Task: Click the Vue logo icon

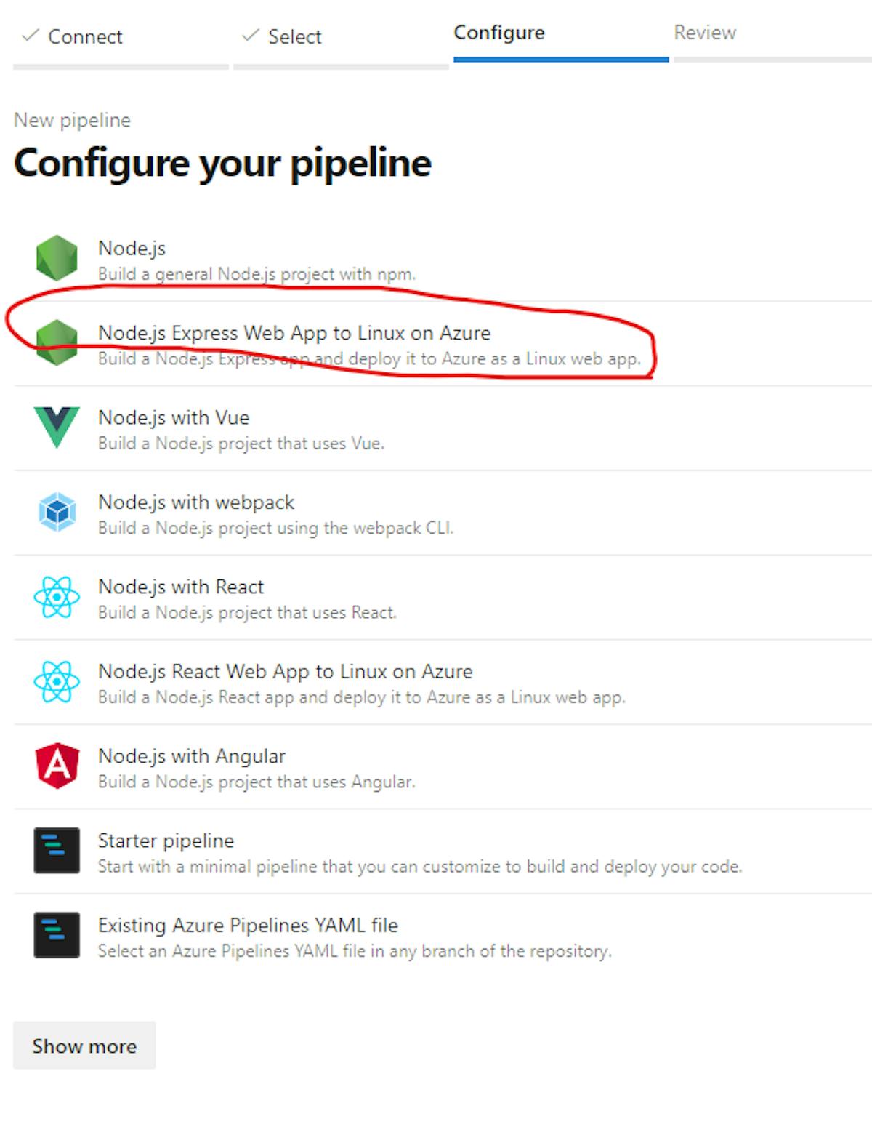Action: (x=57, y=427)
